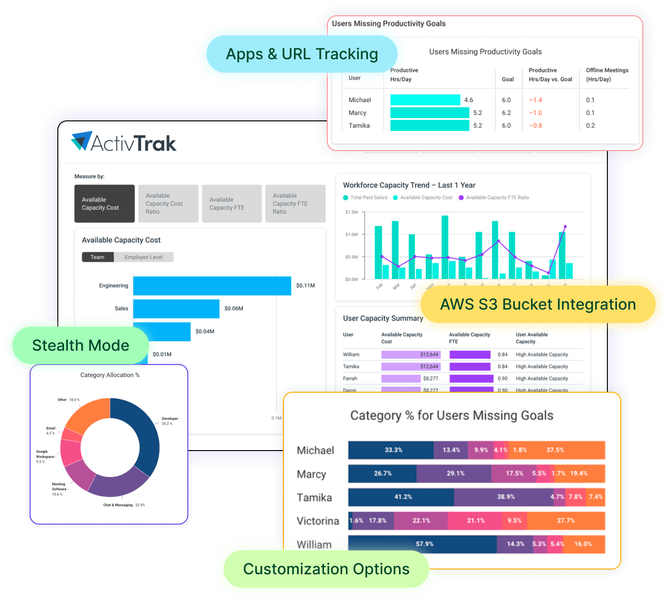Select the Available Capacity Cost measure tab
Image resolution: width=670 pixels, height=602 pixels.
tap(105, 204)
